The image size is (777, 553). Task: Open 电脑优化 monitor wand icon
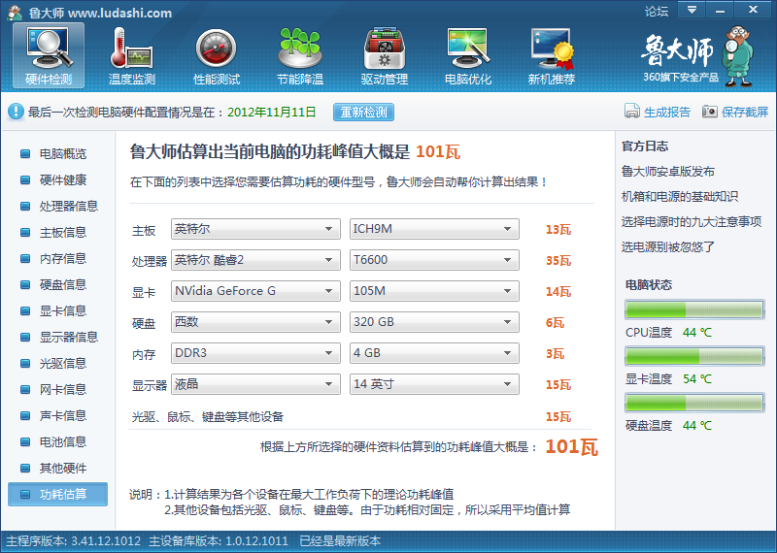(x=468, y=49)
